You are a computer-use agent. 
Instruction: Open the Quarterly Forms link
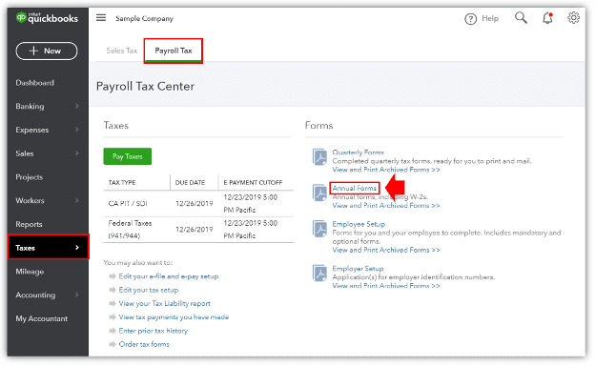[359, 152]
